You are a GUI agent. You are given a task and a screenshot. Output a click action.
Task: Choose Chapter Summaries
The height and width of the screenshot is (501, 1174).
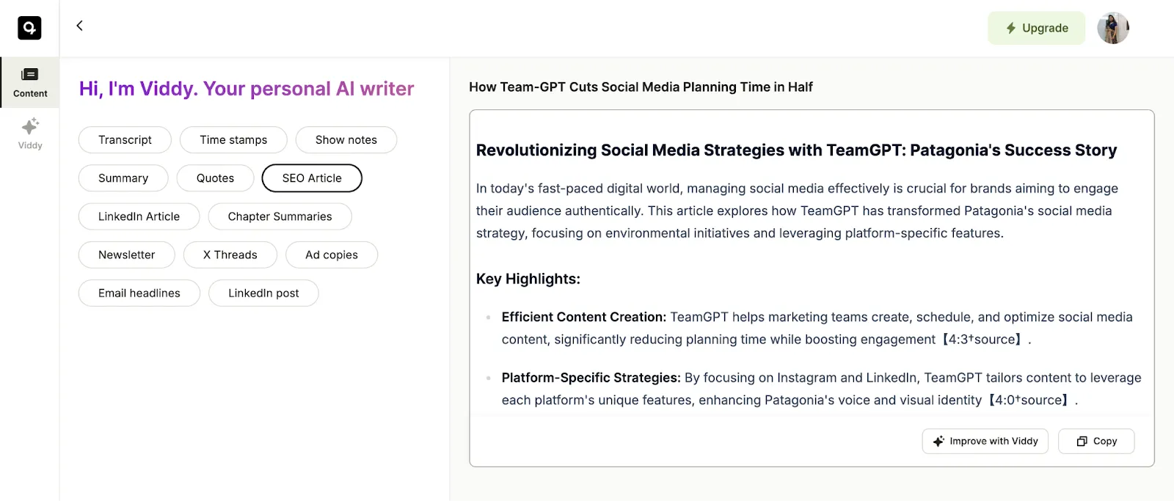(x=280, y=216)
